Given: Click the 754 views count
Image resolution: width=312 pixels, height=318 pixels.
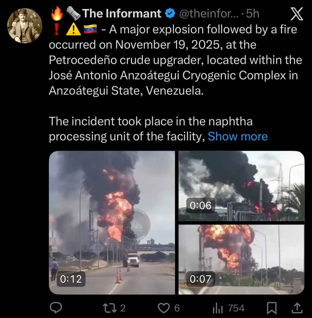Looking at the screenshot, I should (x=236, y=308).
